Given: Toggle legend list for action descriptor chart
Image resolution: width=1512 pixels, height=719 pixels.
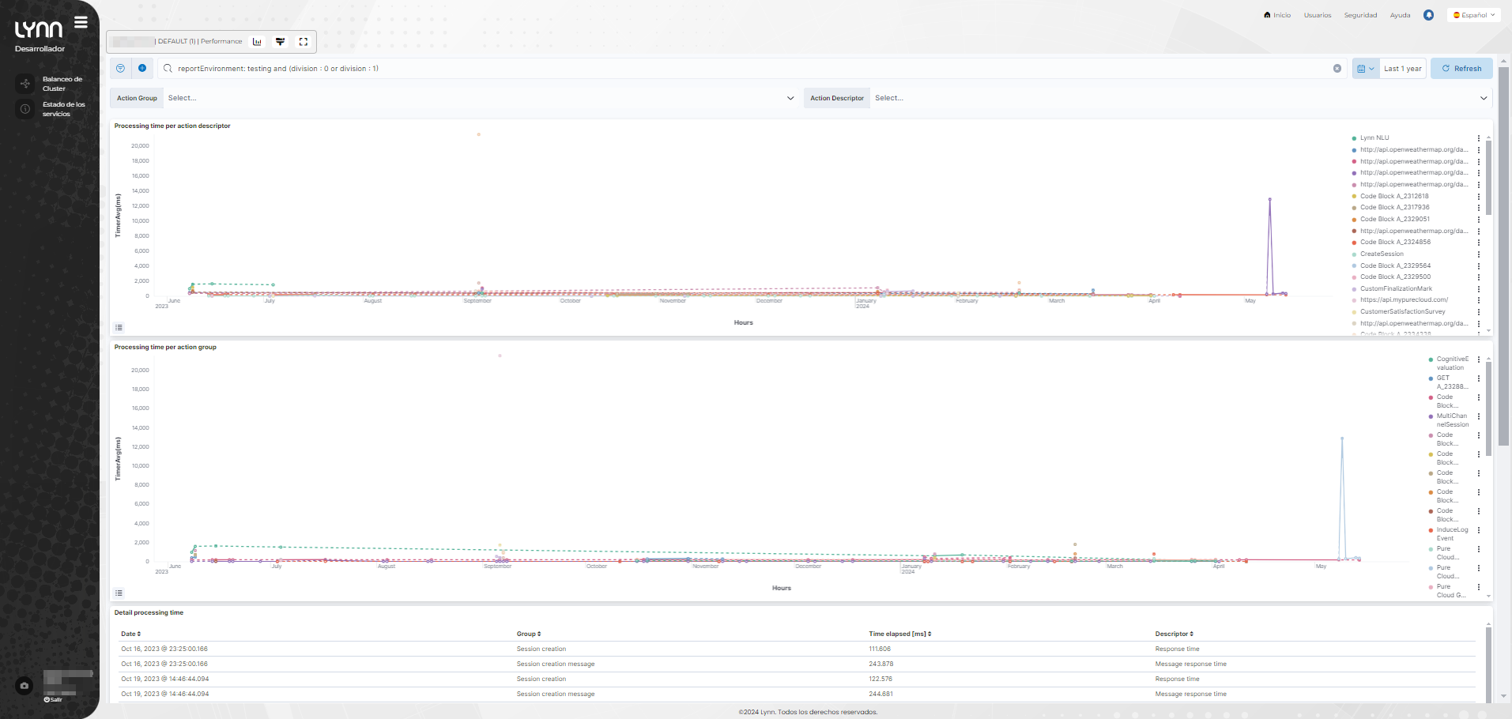Looking at the screenshot, I should pos(119,327).
